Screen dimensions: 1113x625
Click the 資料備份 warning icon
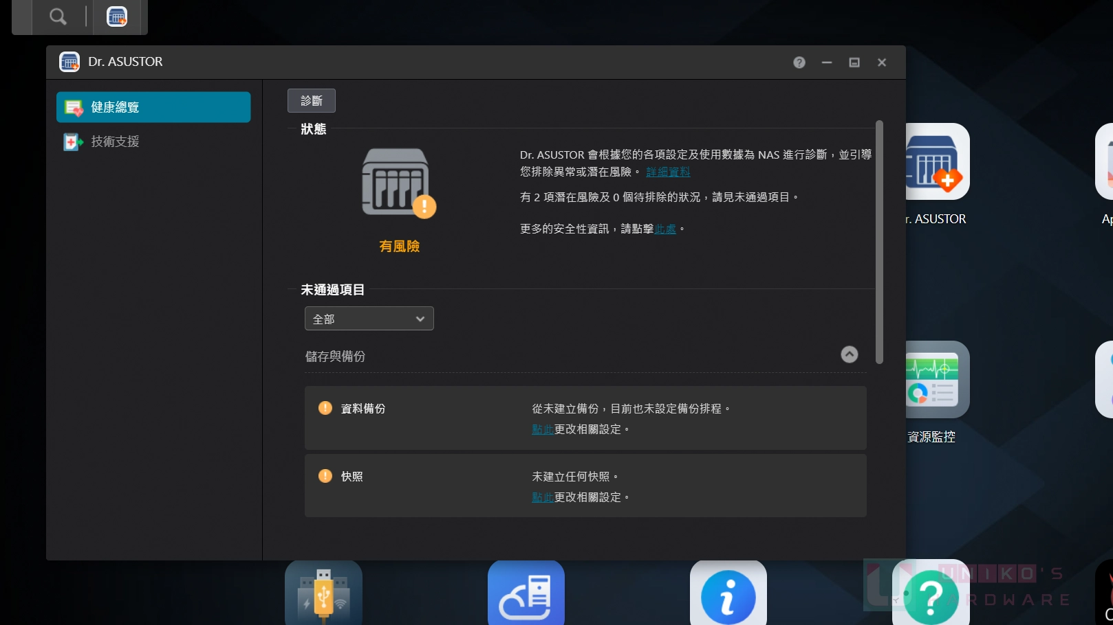pos(325,408)
